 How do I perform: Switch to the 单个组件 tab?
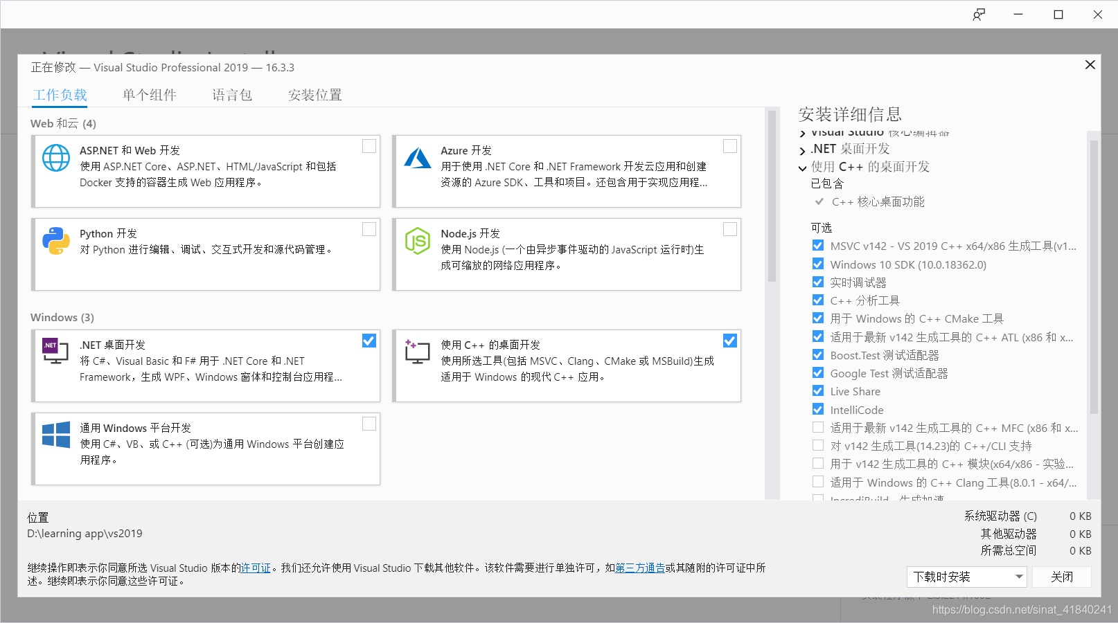(x=150, y=95)
